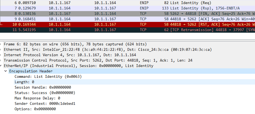Expand the Internet Protocol Version 4 row
255x114 pixels.
point(1,55)
